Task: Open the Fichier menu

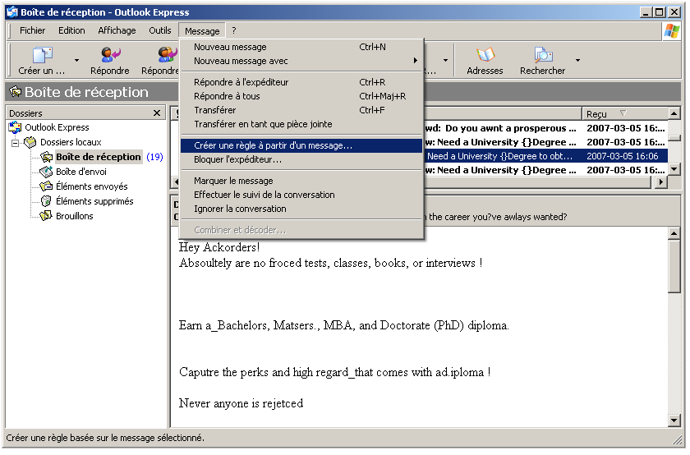Action: pos(32,31)
